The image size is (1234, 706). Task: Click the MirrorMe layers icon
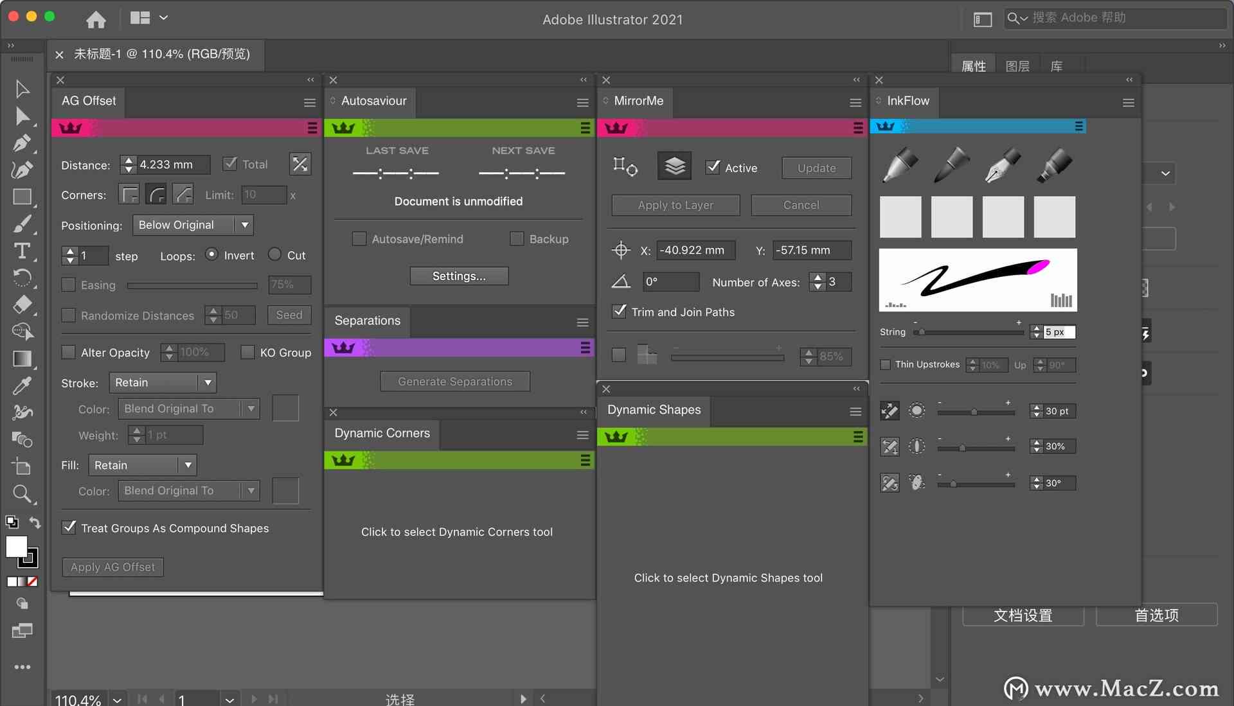tap(674, 166)
